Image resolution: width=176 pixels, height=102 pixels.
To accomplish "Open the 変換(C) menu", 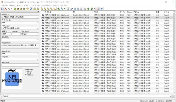I will pyautogui.click(x=27, y=5).
